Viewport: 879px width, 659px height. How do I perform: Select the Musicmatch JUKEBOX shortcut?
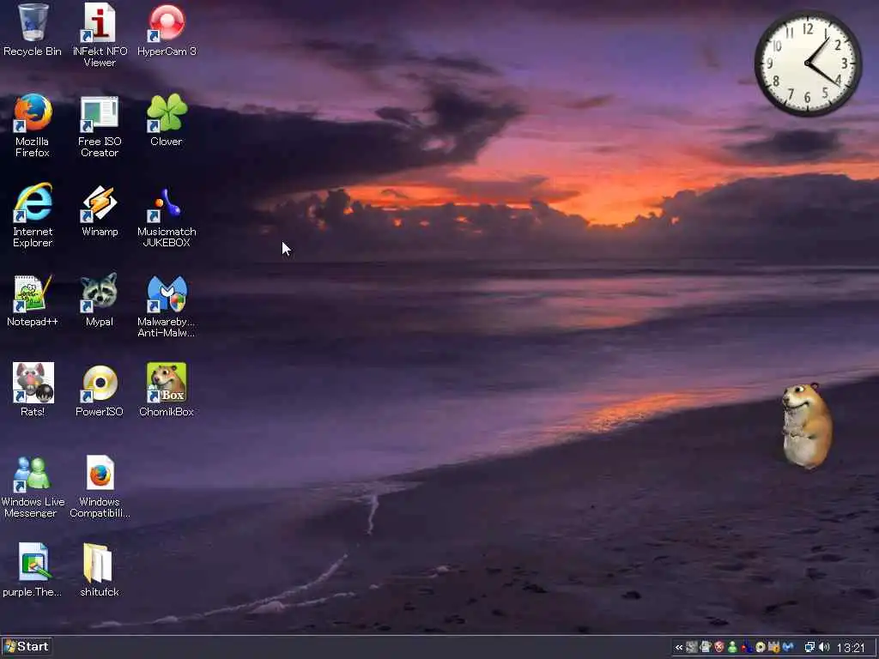click(x=167, y=216)
